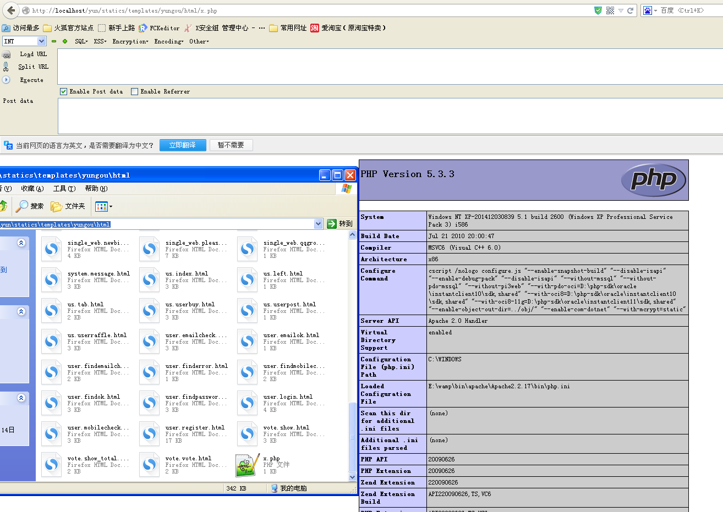Click the php logo on the phpinfo page
This screenshot has height=512, width=723.
(654, 180)
